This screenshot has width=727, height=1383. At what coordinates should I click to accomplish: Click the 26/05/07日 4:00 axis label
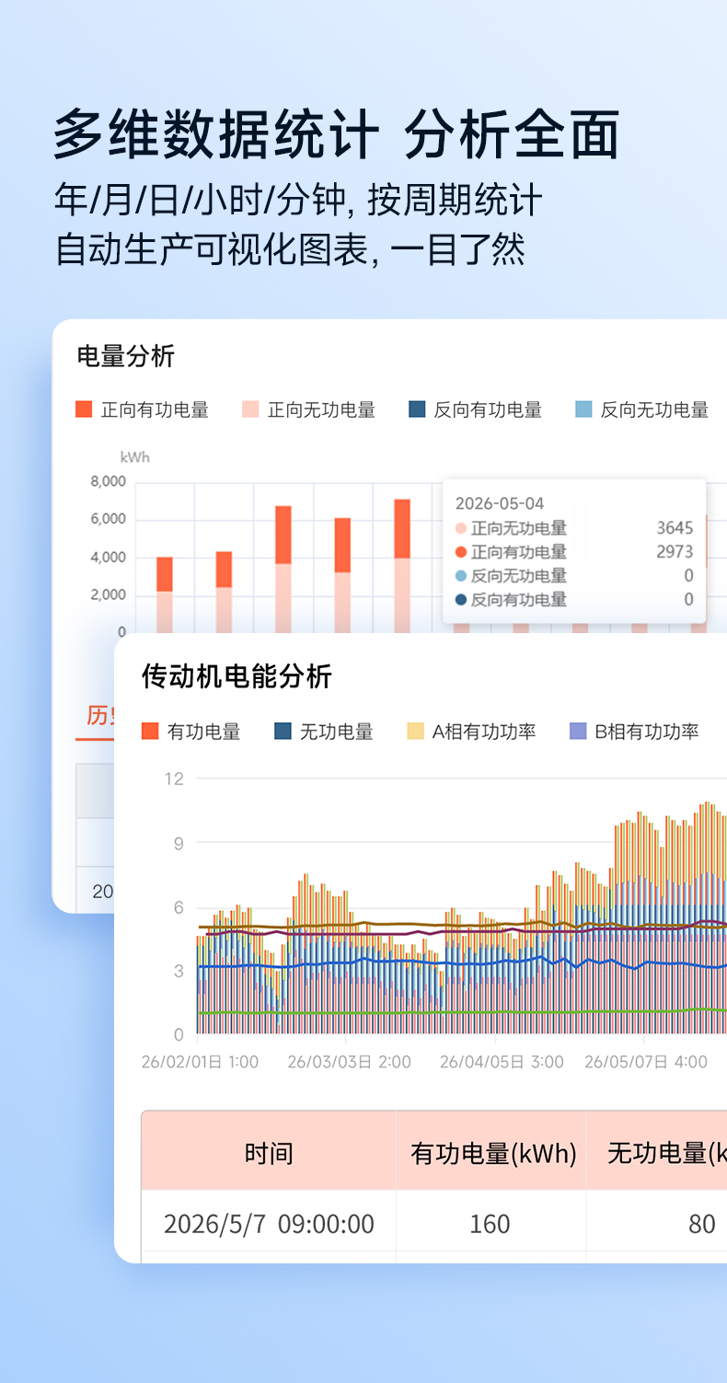pyautogui.click(x=646, y=1062)
